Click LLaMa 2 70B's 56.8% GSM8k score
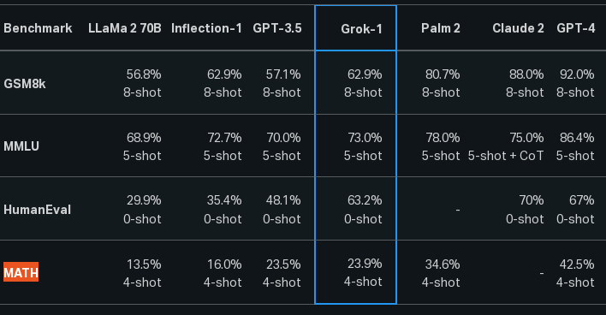606x315 pixels. [144, 74]
